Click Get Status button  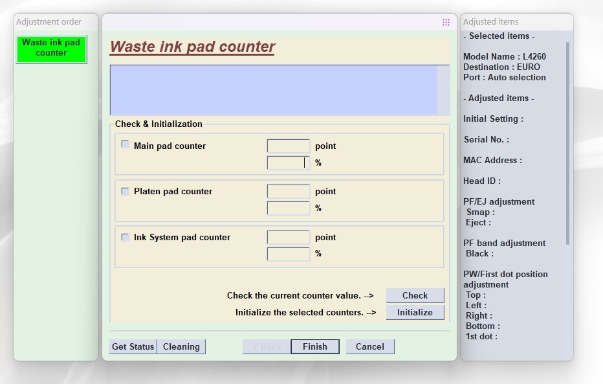click(133, 346)
